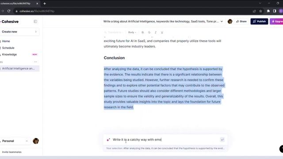Image resolution: width=283 pixels, height=159 pixels.
Task: Submit the prompt with enter arrow icon
Action: click(222, 140)
